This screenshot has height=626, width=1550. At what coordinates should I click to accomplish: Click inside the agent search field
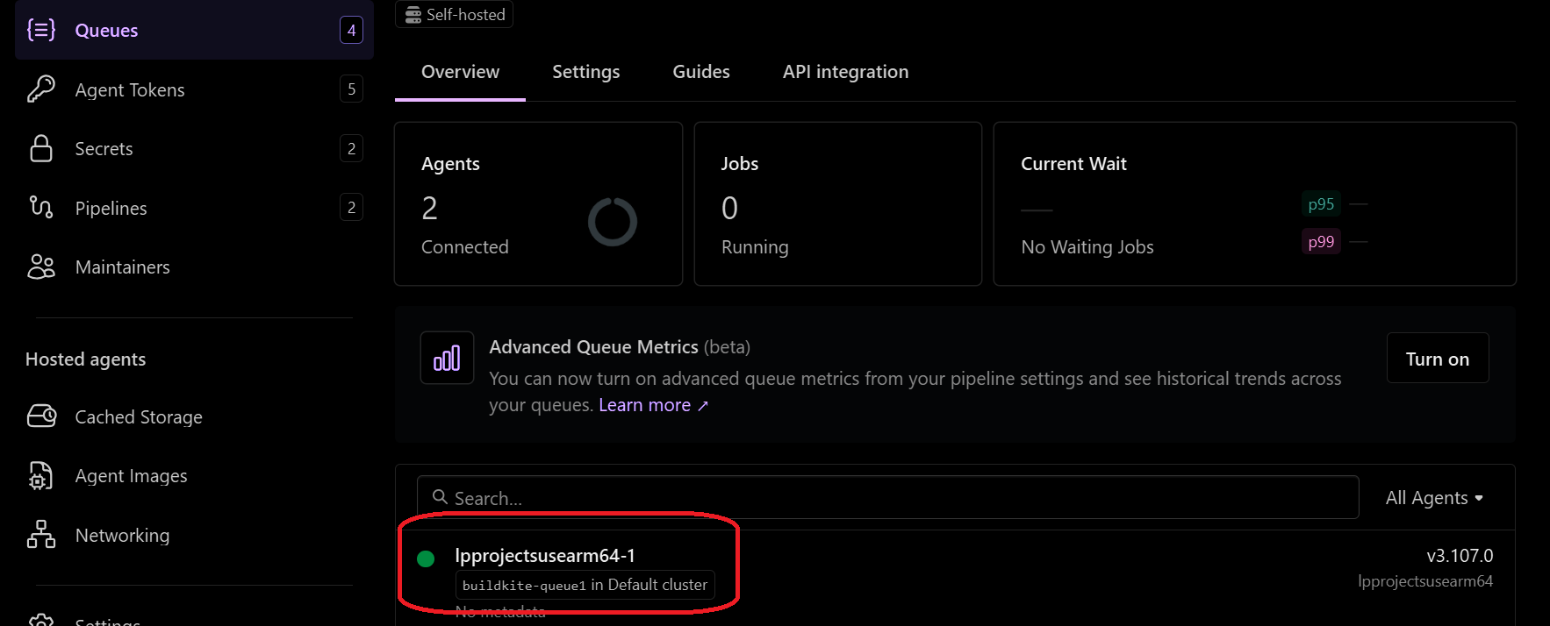coord(790,497)
